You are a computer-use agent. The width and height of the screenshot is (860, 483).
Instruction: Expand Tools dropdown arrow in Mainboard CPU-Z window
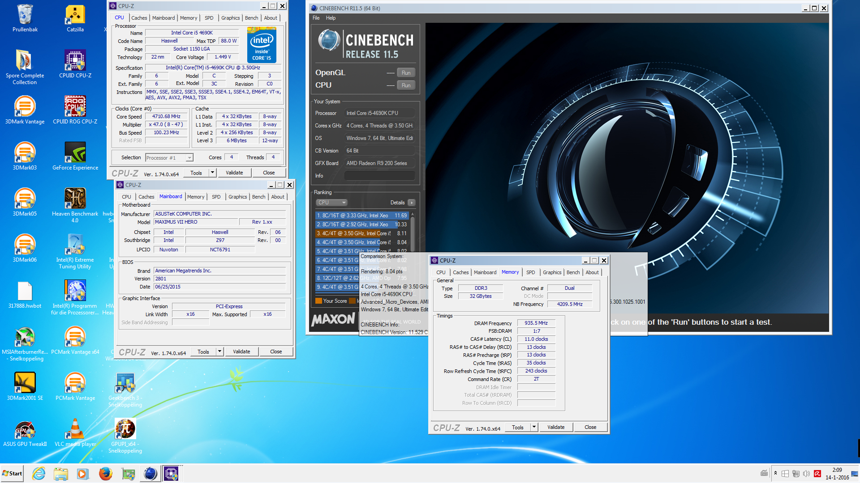tap(219, 352)
